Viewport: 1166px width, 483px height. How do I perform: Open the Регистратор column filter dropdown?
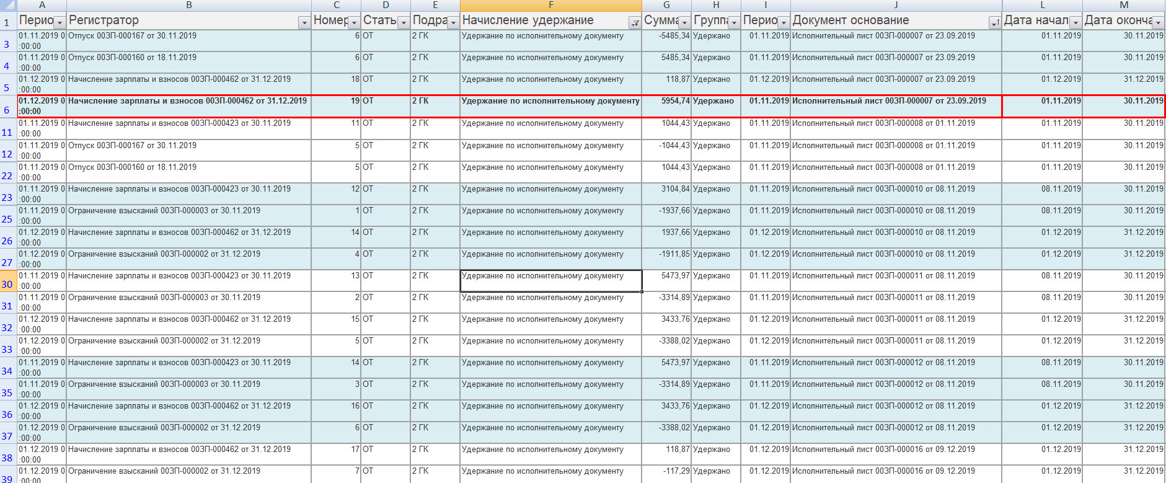(304, 23)
